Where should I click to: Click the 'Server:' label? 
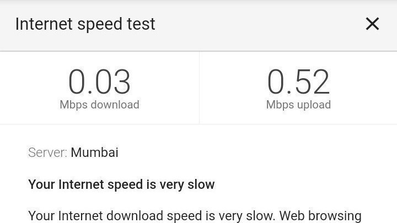[47, 153]
